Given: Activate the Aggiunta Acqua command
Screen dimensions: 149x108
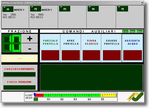Looking at the screenshot, I should (x=132, y=48).
